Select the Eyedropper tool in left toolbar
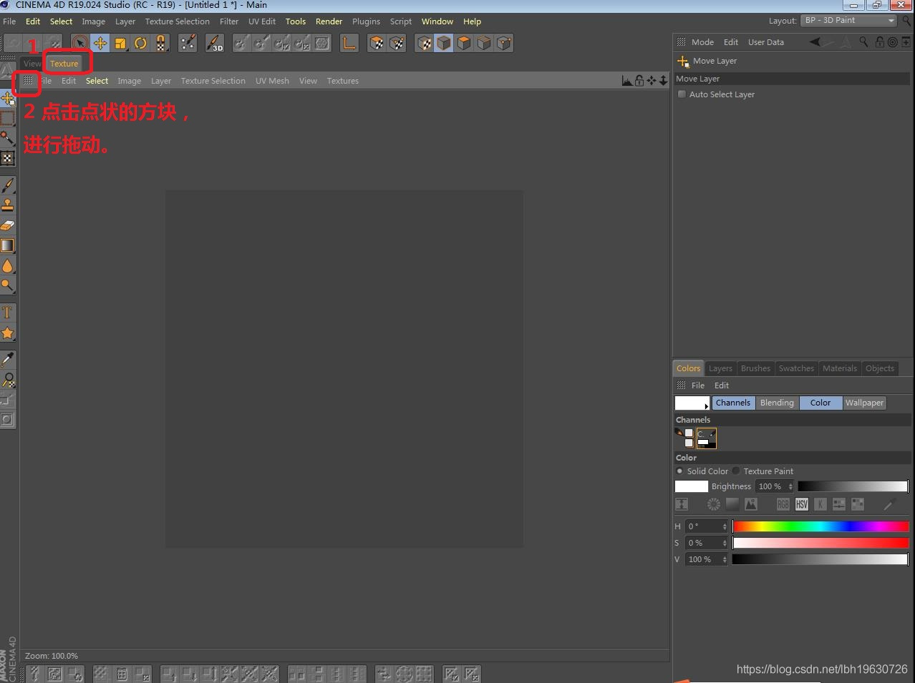 pyautogui.click(x=8, y=359)
